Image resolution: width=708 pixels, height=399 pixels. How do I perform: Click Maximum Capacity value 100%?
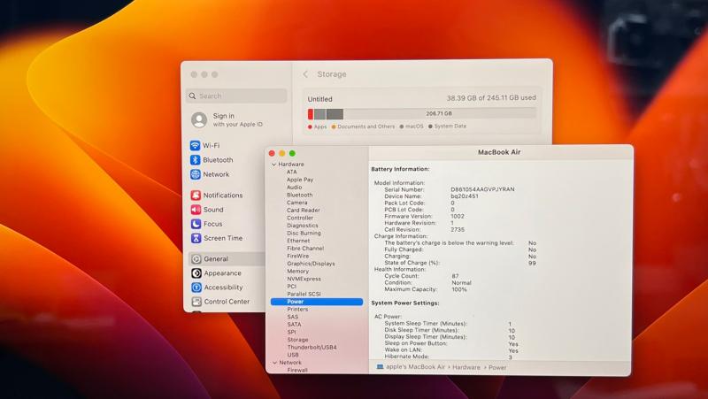click(458, 289)
